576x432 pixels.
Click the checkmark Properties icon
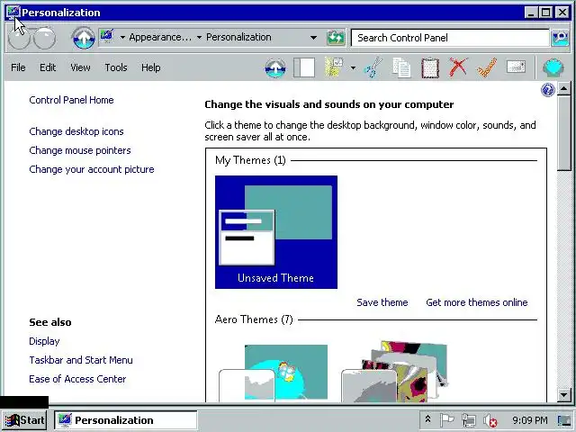tap(487, 67)
